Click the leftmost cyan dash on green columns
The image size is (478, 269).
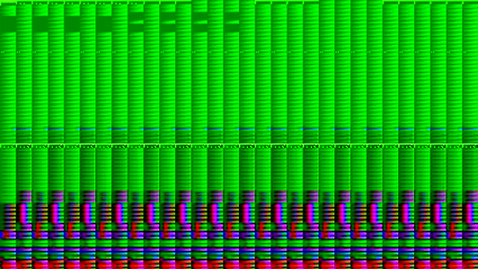point(22,129)
